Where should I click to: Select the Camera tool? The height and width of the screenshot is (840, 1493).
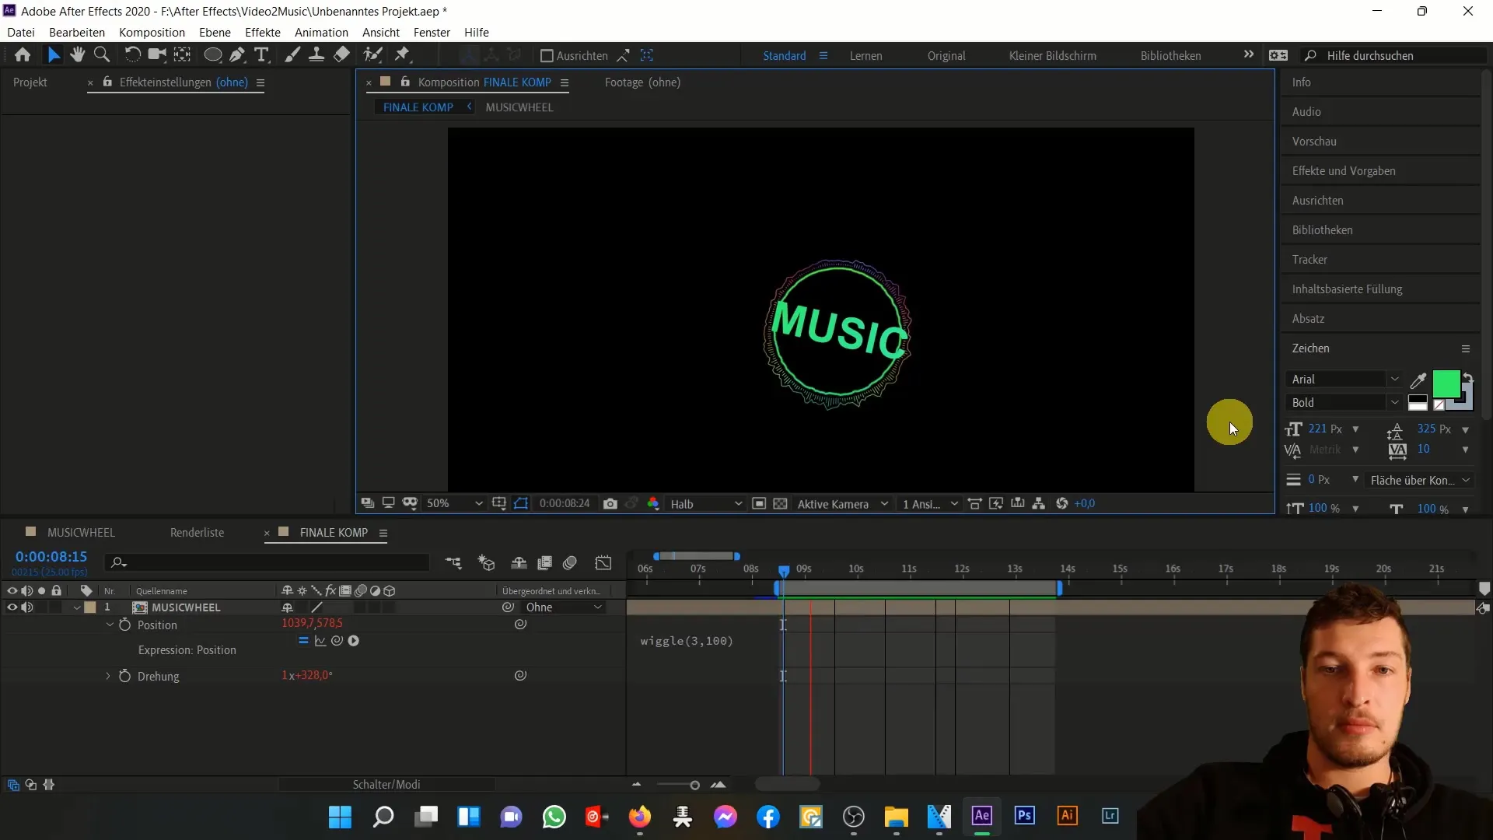click(157, 55)
